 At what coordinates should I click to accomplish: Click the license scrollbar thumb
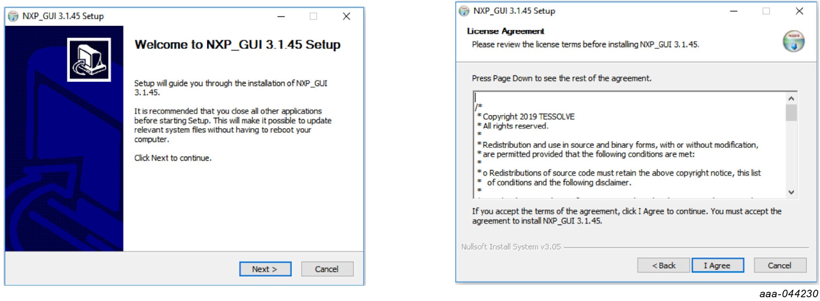(791, 113)
